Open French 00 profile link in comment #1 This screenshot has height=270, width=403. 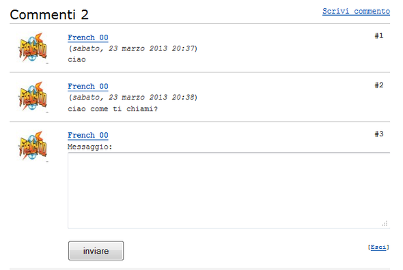pos(88,37)
